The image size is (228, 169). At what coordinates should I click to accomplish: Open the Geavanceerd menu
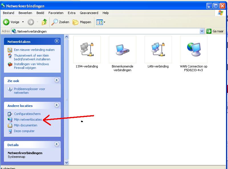tap(89, 13)
